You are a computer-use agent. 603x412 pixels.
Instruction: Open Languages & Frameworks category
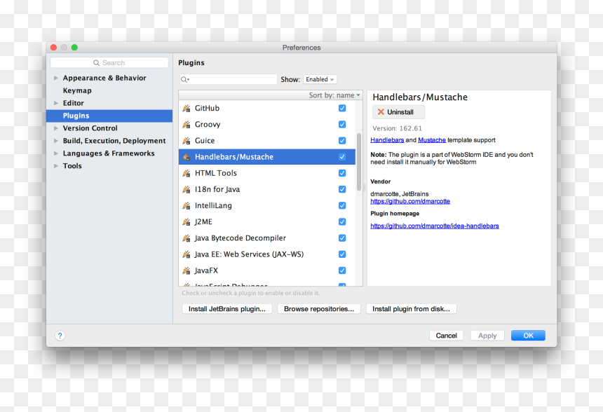click(109, 153)
